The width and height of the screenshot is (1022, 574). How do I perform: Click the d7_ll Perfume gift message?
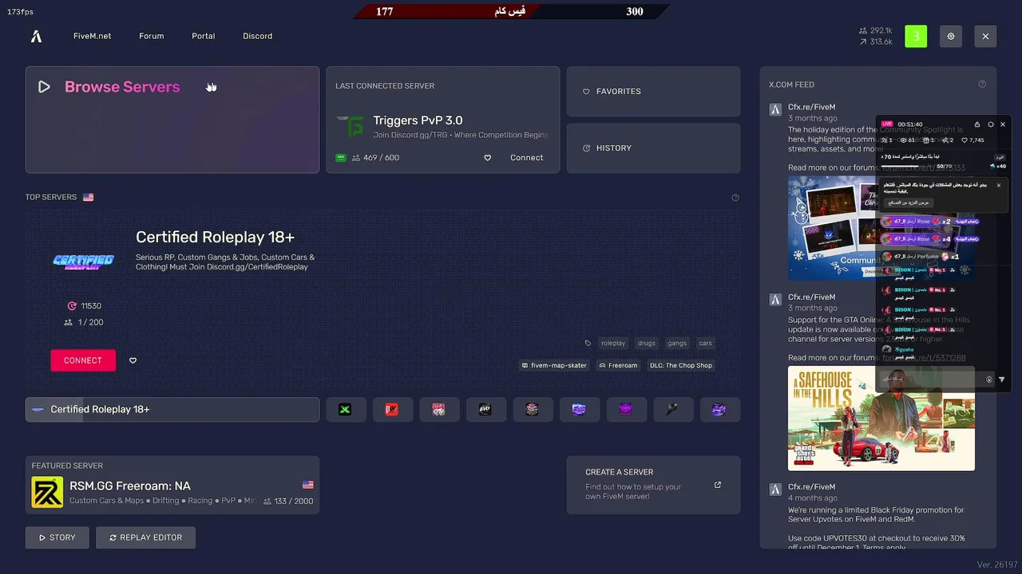921,257
